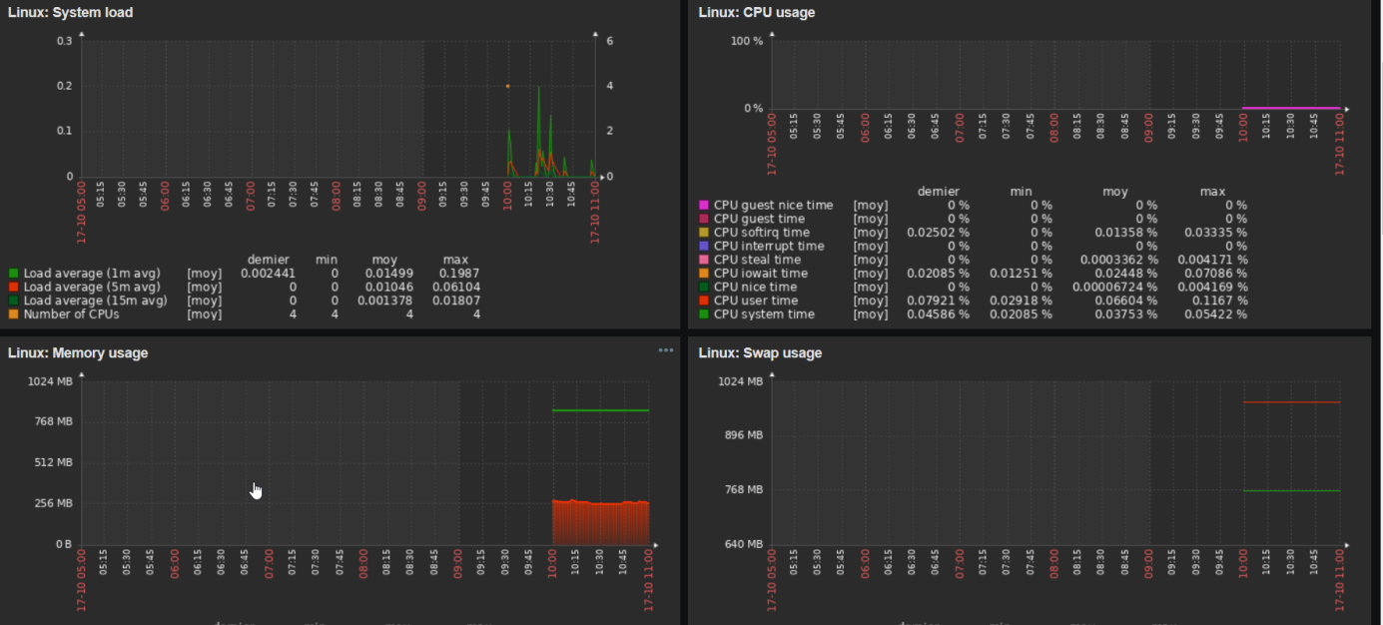Click the 'Linux: CPU usage' widget title
This screenshot has width=1383, height=625.
pos(757,13)
